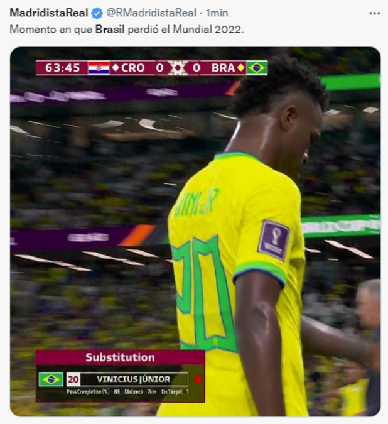The image size is (388, 424).
Task: Click the red number 20 box
Action: [73, 379]
